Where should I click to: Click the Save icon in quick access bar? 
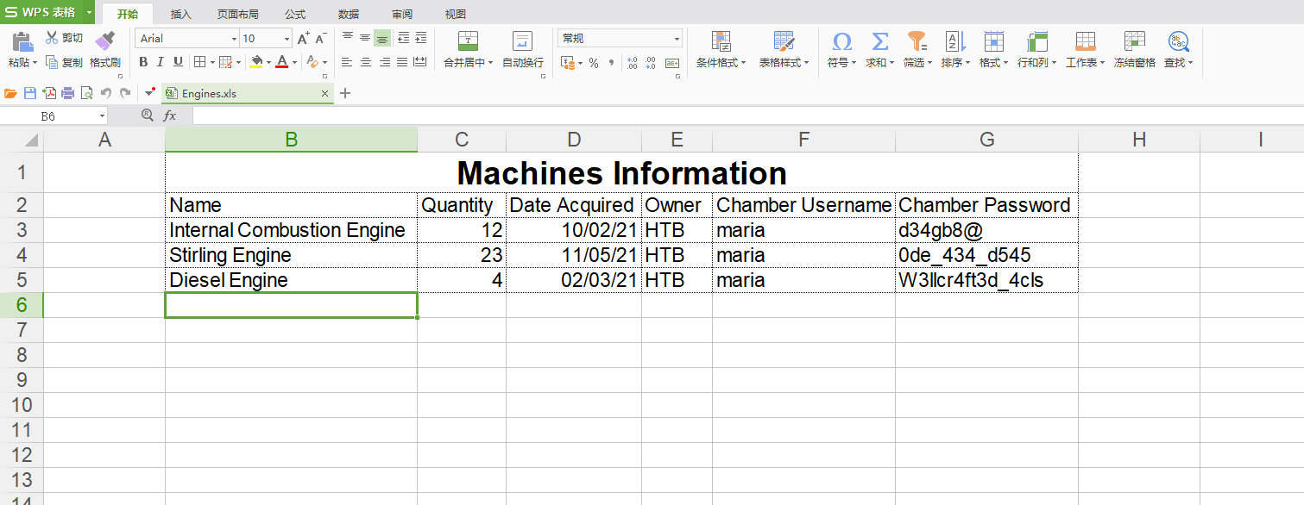[29, 93]
